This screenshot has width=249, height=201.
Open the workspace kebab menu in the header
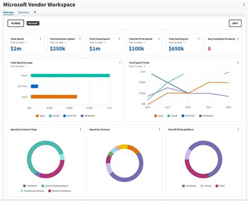(244, 5)
